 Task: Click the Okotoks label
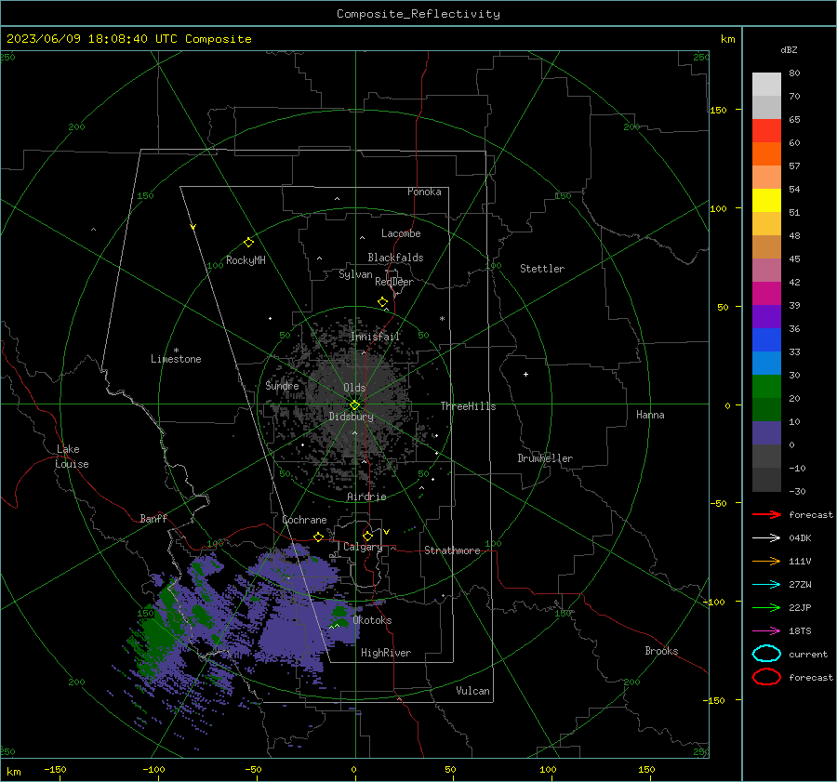click(x=372, y=620)
